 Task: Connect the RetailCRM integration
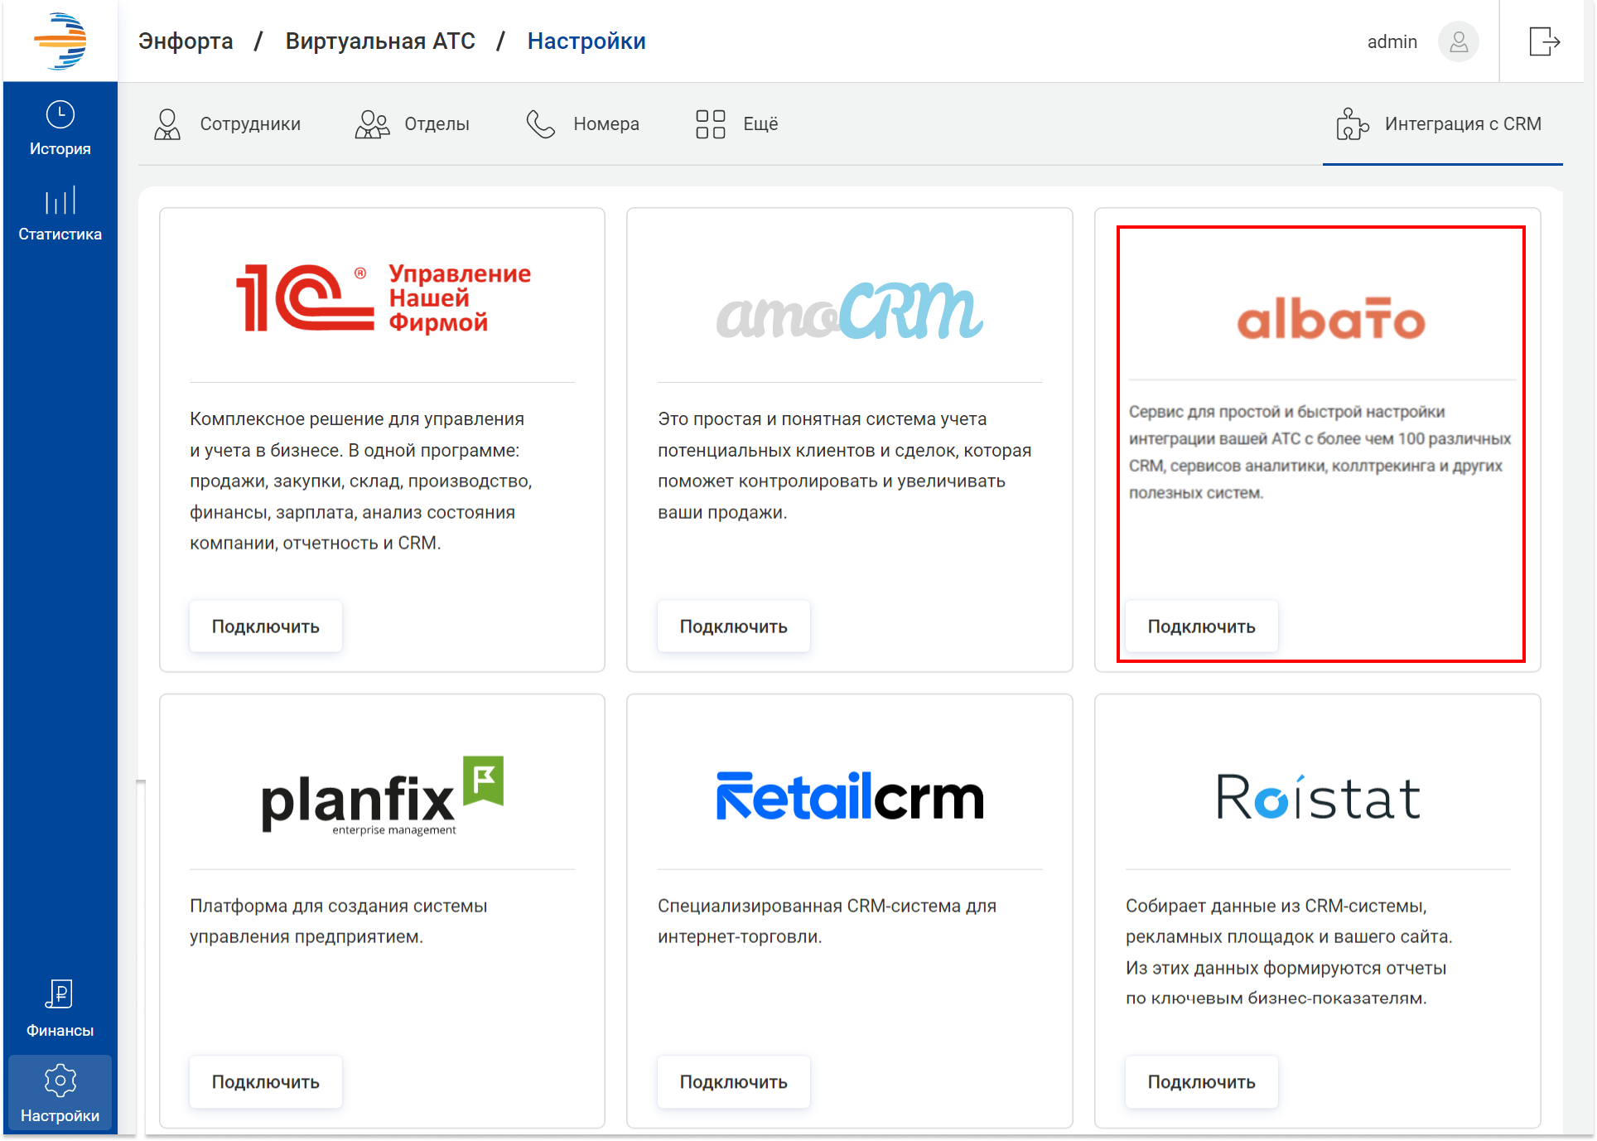coord(734,1082)
